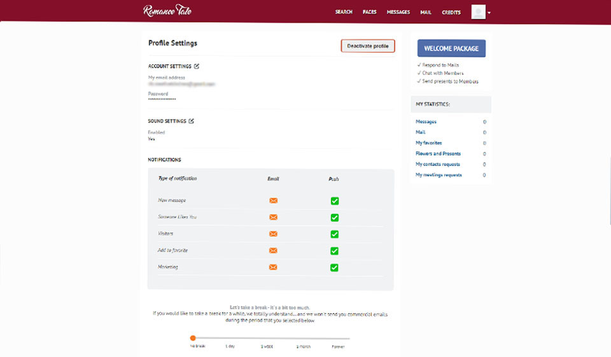
Task: Toggle email icon for New message
Action: point(273,200)
